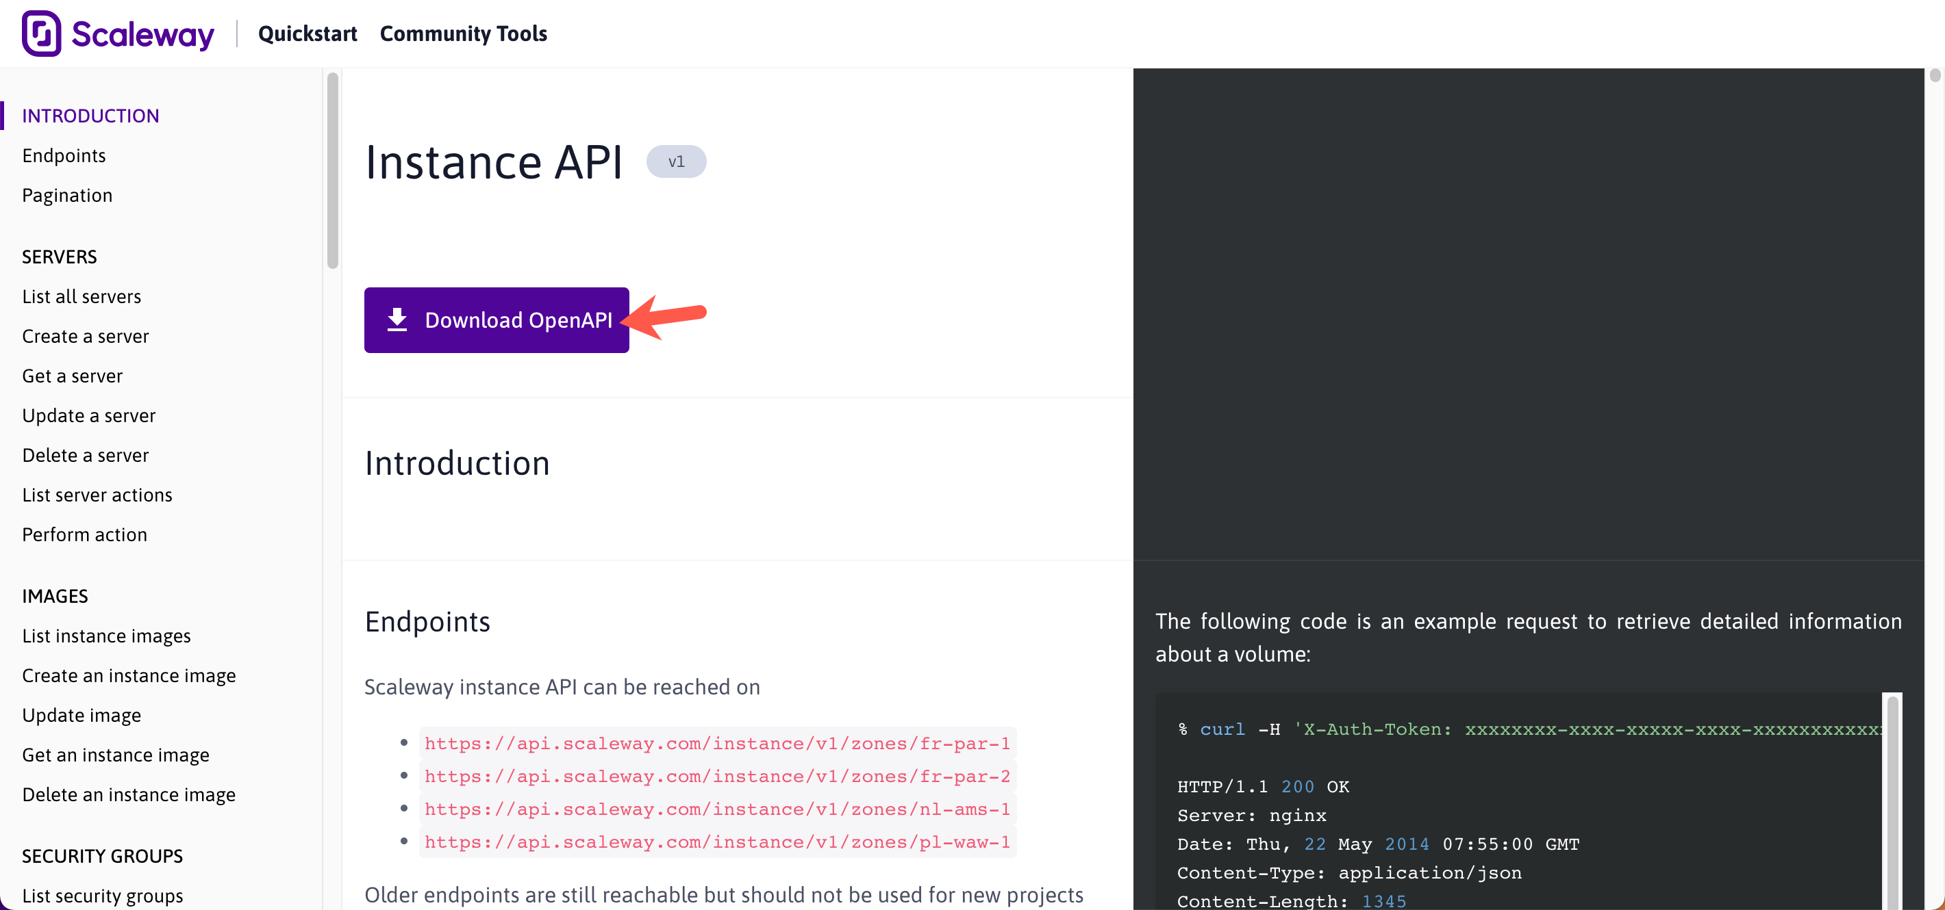This screenshot has width=1945, height=910.
Task: Select Delete an instance image link
Action: [129, 794]
